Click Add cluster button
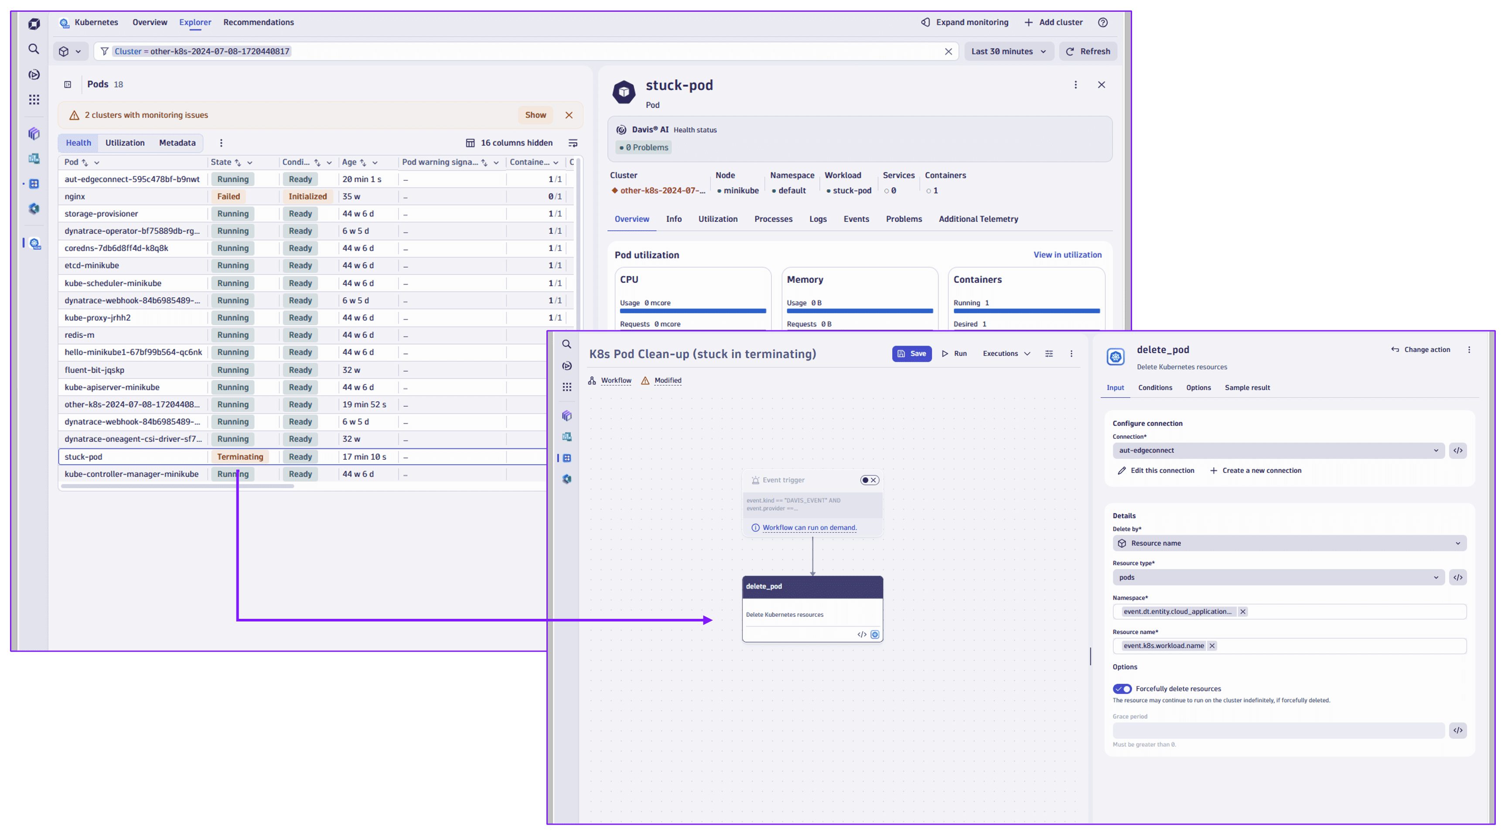This screenshot has width=1508, height=835. (x=1054, y=22)
